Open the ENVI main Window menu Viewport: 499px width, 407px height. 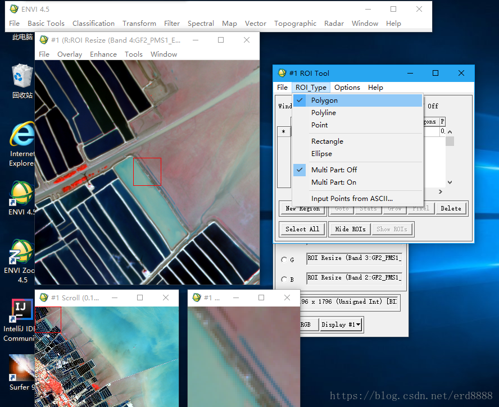(x=365, y=24)
